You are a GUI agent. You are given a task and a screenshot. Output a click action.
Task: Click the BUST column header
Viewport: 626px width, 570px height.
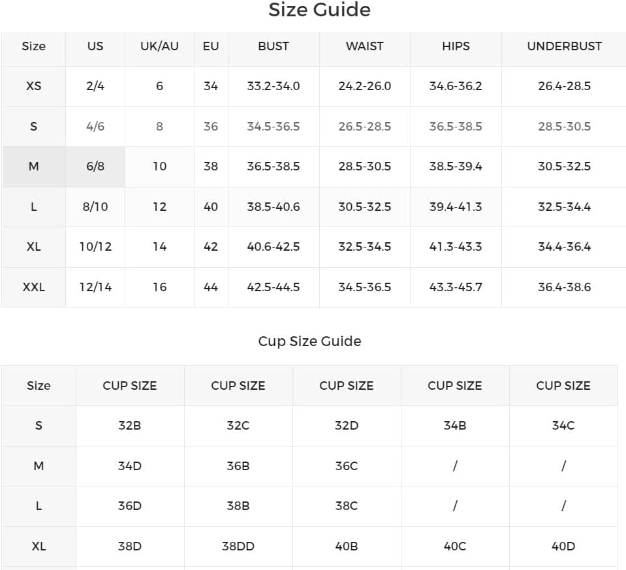pyautogui.click(x=274, y=46)
